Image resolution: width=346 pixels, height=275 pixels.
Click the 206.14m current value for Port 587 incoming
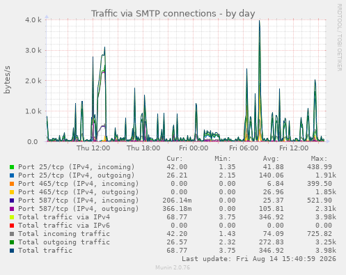tap(177, 201)
